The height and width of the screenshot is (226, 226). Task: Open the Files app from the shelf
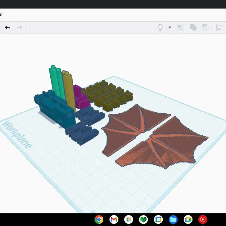tap(173, 220)
